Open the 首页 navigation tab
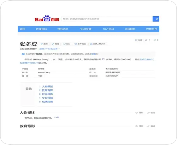This screenshot has width=177, height=145. tap(23, 29)
